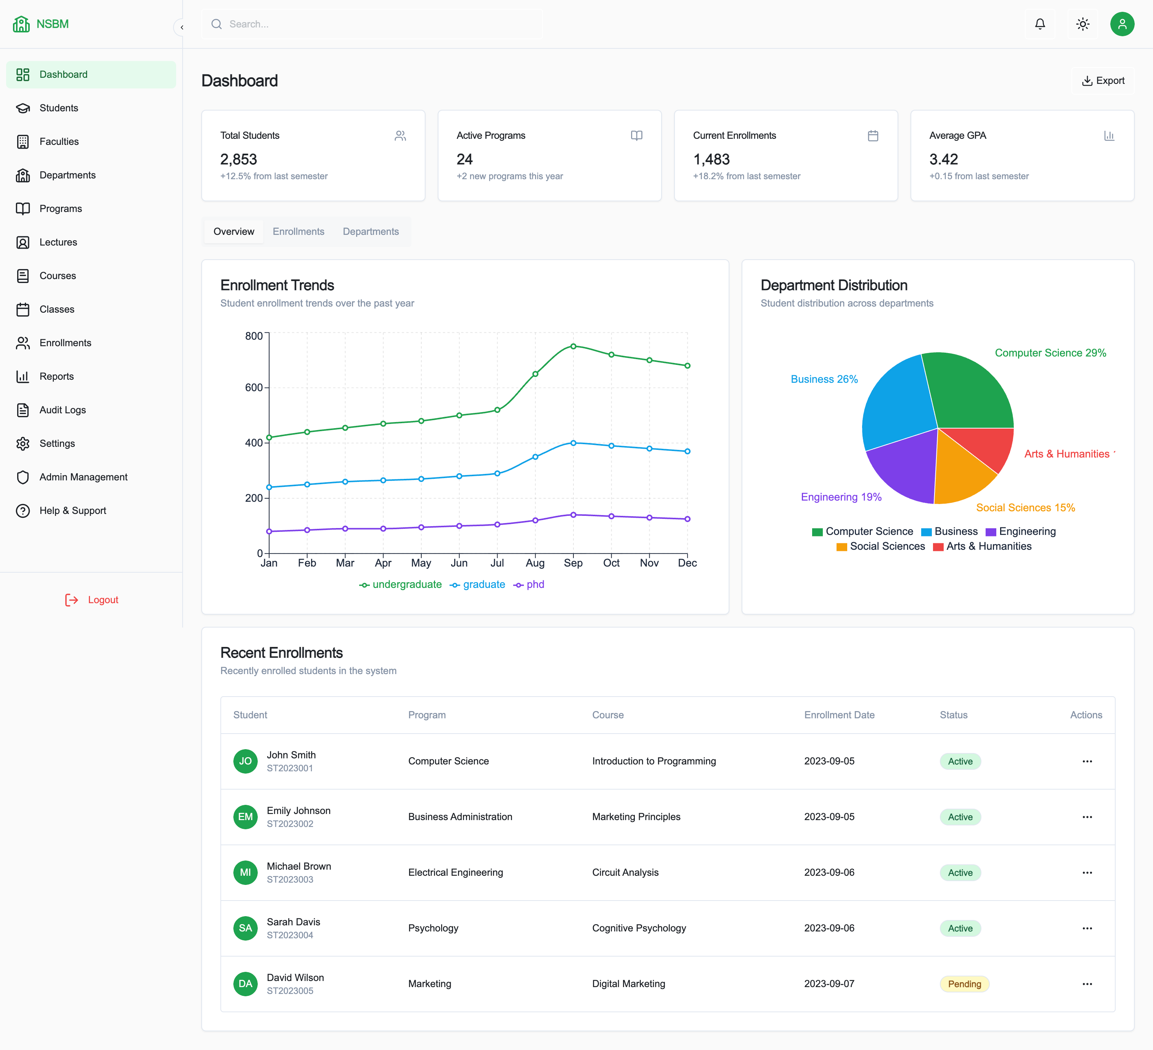
Task: Switch to the Departments tab
Action: point(371,231)
